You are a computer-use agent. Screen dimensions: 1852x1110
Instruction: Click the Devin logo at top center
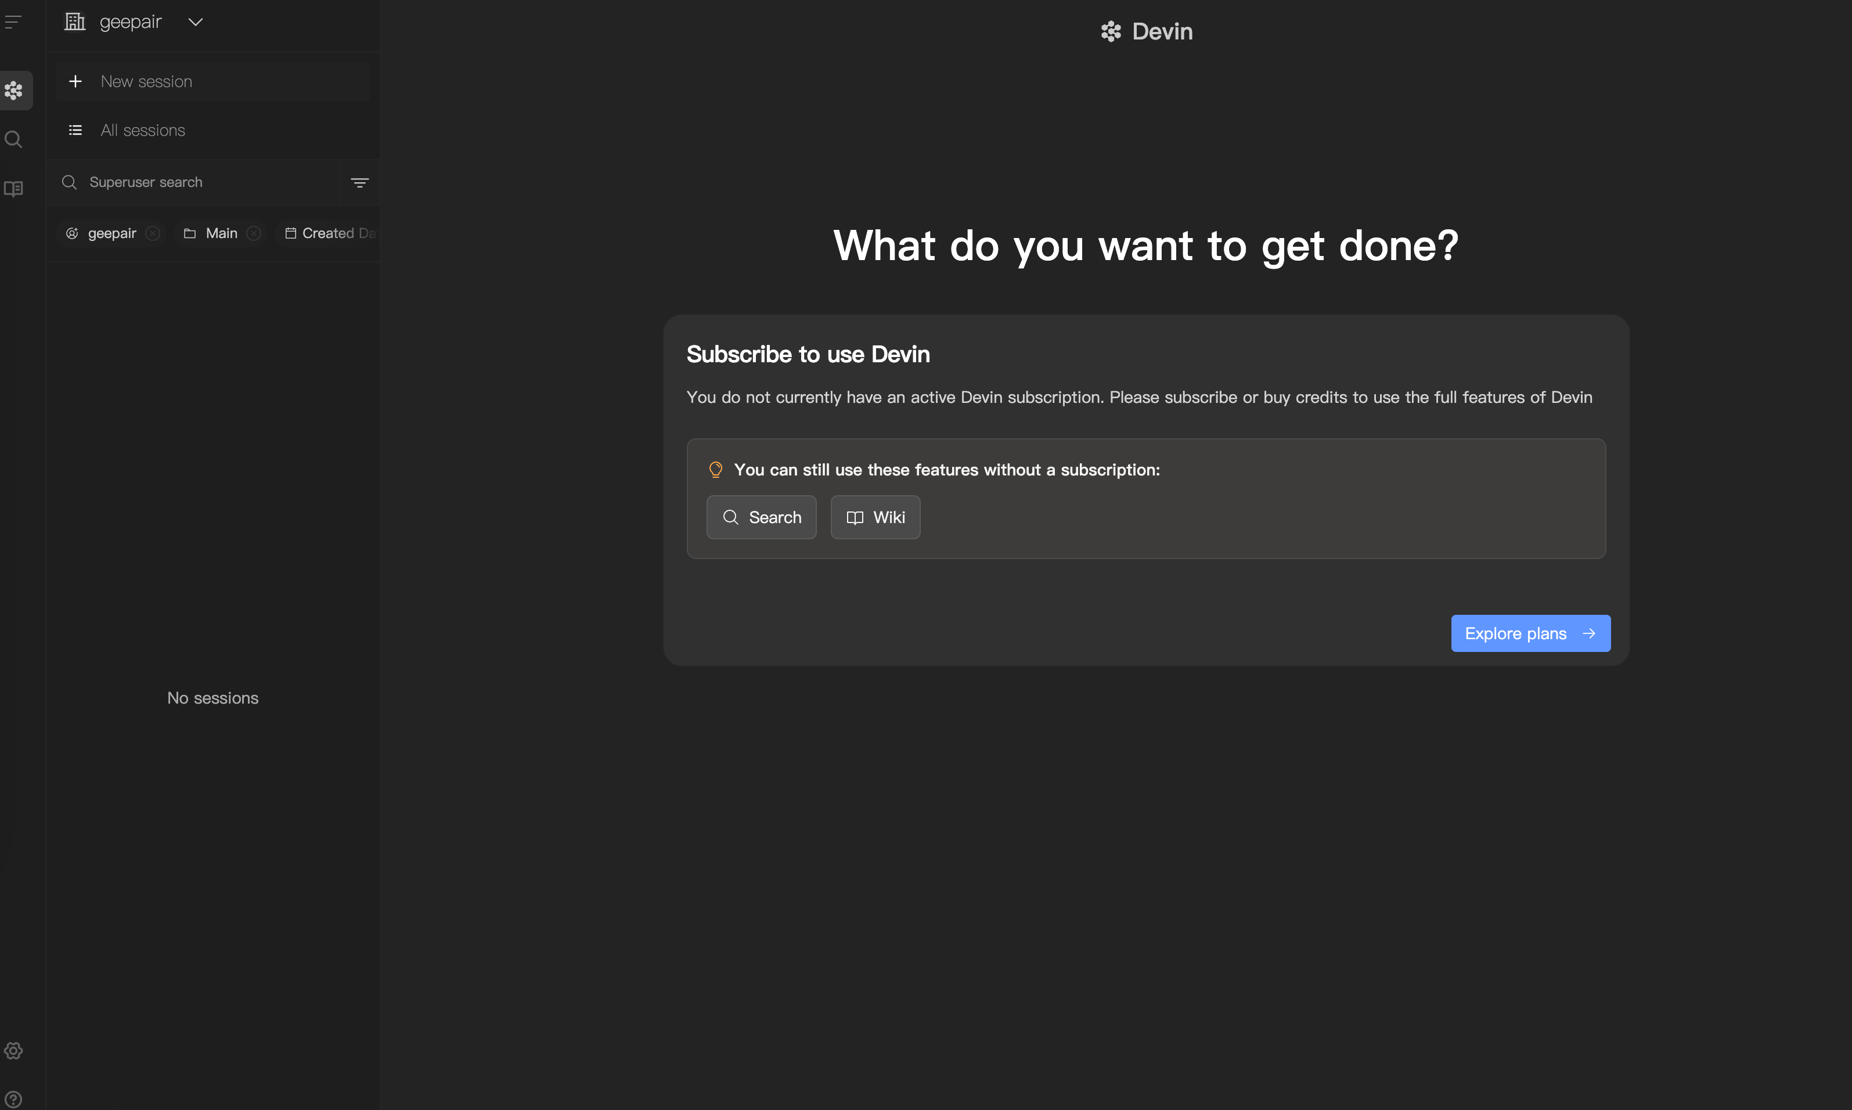click(x=1145, y=31)
